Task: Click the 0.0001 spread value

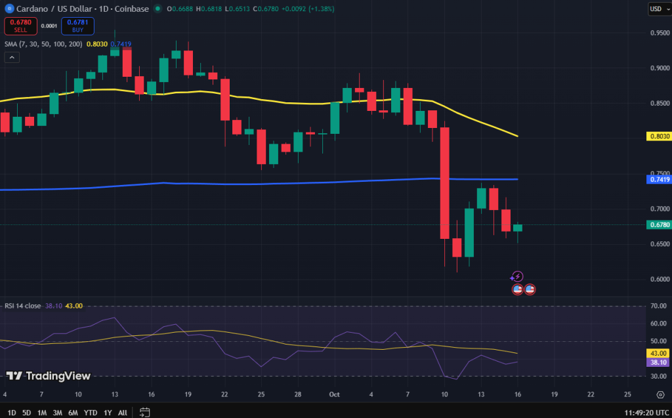Action: tap(49, 26)
